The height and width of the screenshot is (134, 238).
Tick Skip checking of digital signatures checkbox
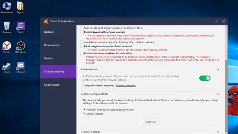point(82,28)
